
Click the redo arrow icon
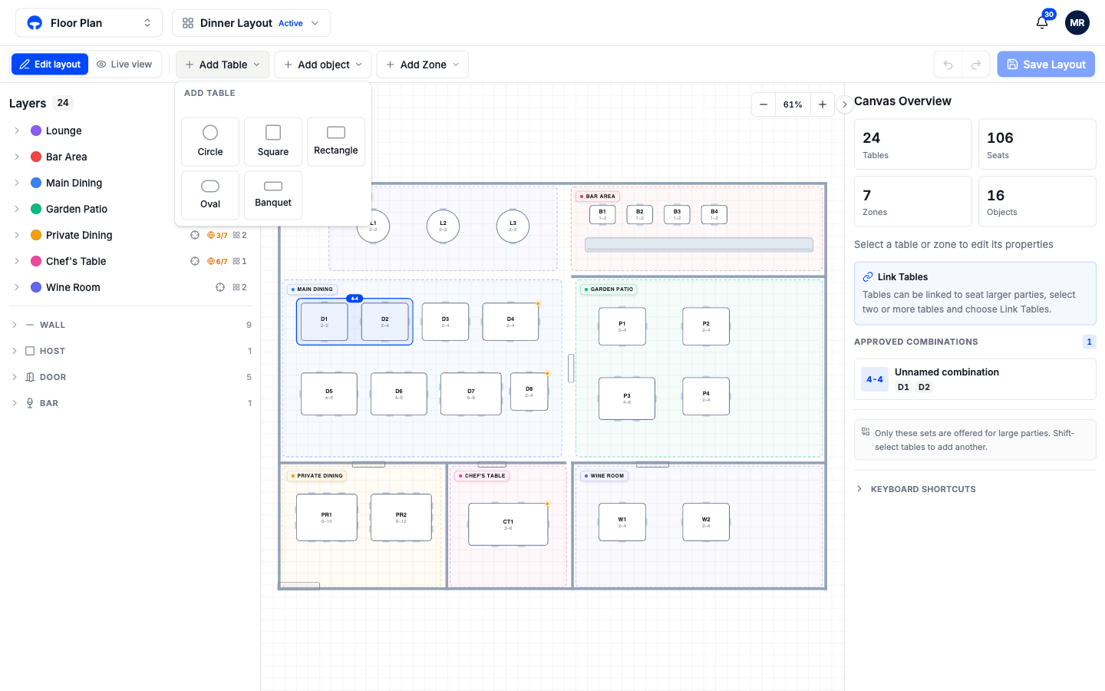point(976,64)
